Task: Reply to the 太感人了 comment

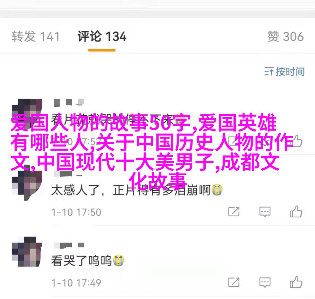Action: pyautogui.click(x=265, y=212)
